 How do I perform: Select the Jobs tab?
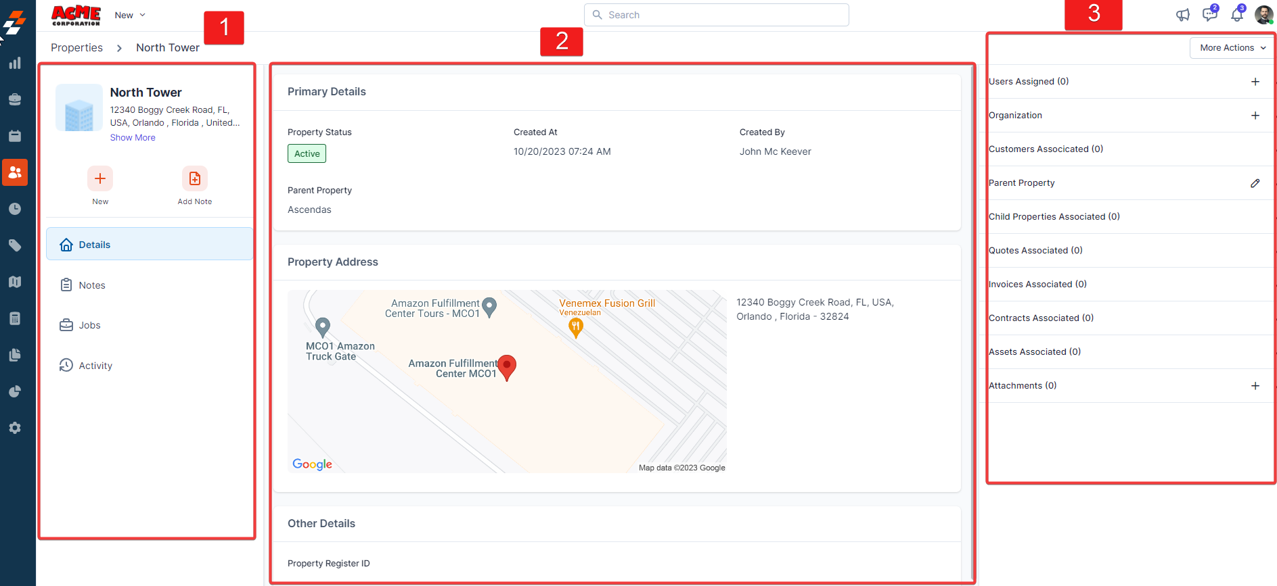[89, 325]
